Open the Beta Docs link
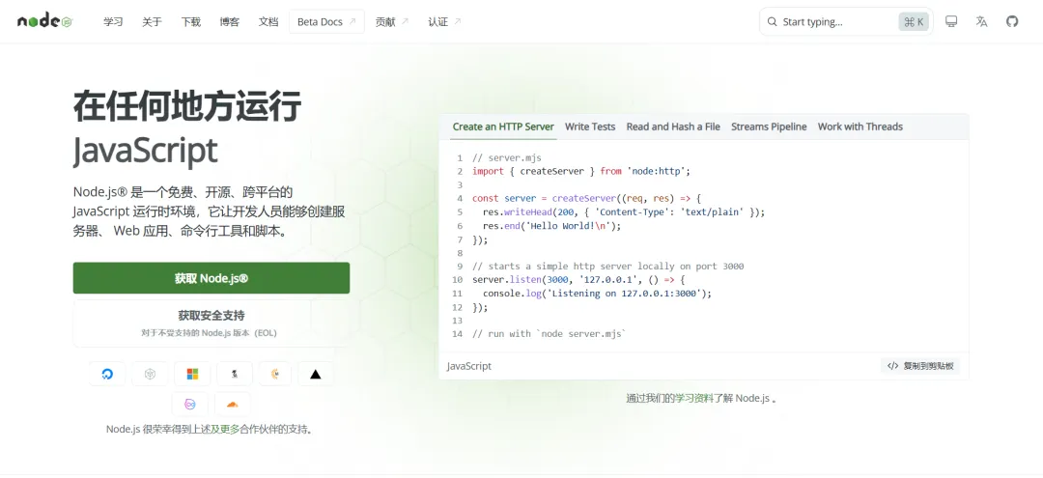The height and width of the screenshot is (478, 1043). click(326, 22)
